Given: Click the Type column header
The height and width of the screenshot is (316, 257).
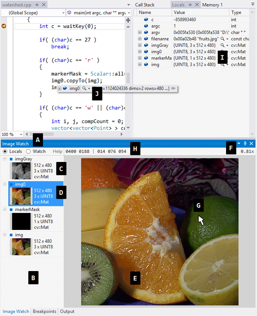Looking at the screenshot, I should click(239, 12).
